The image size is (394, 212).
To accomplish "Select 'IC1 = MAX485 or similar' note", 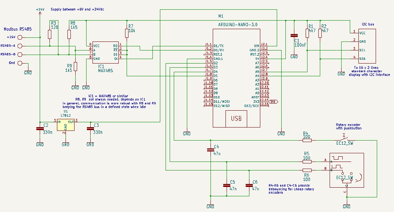I will (108, 96).
